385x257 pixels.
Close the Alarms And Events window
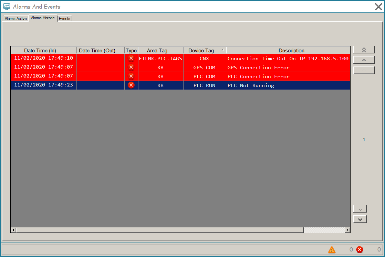(378, 7)
